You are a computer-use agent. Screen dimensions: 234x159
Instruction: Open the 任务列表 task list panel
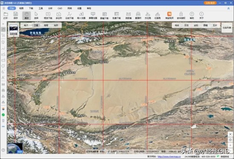pyautogui.click(x=227, y=28)
